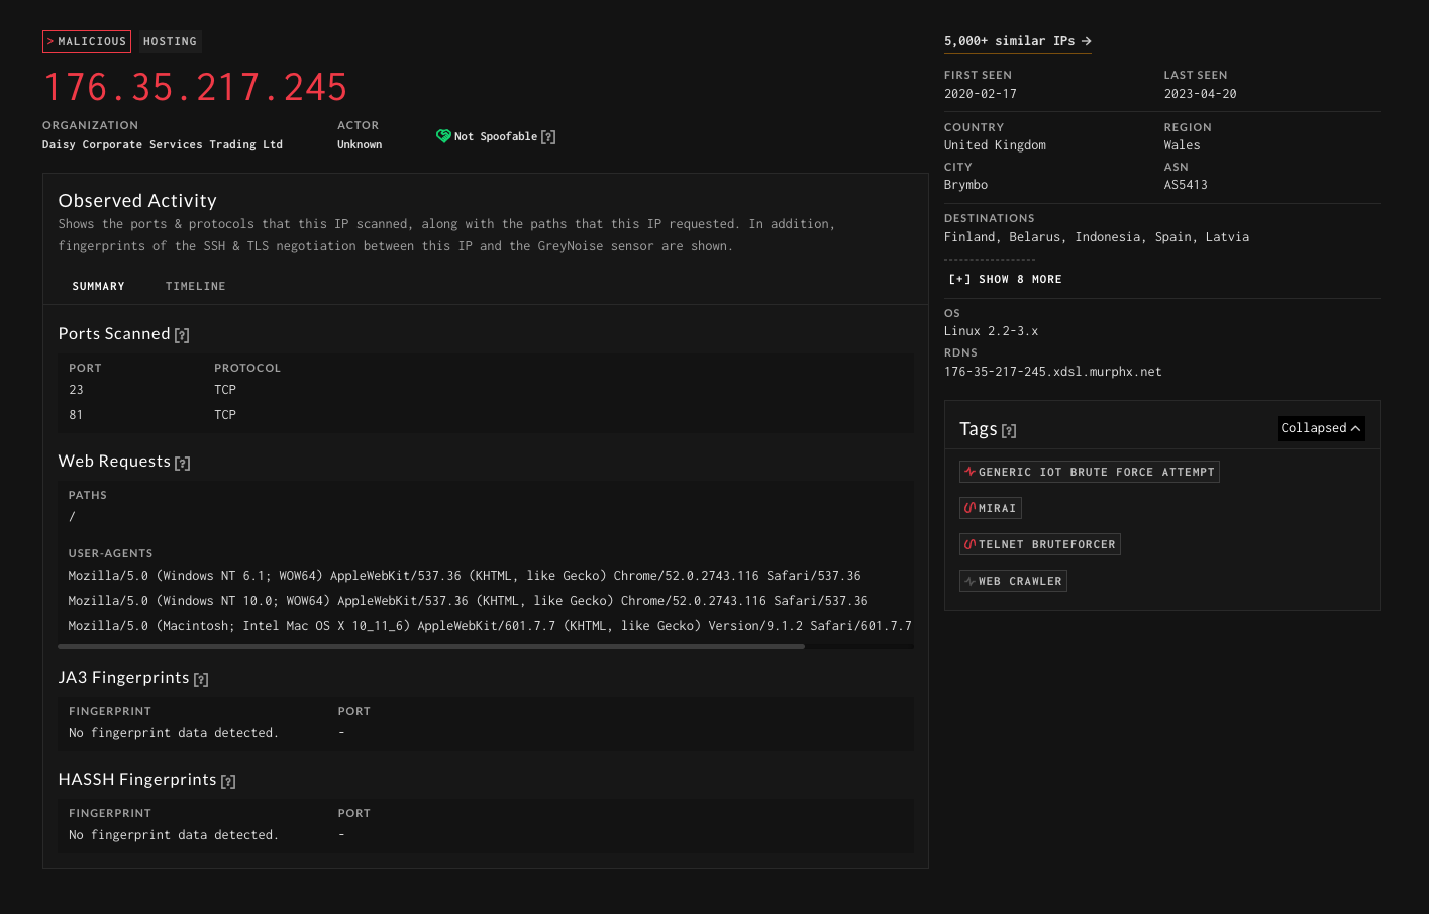Click the help icon after Not Spoofable

coord(549,136)
